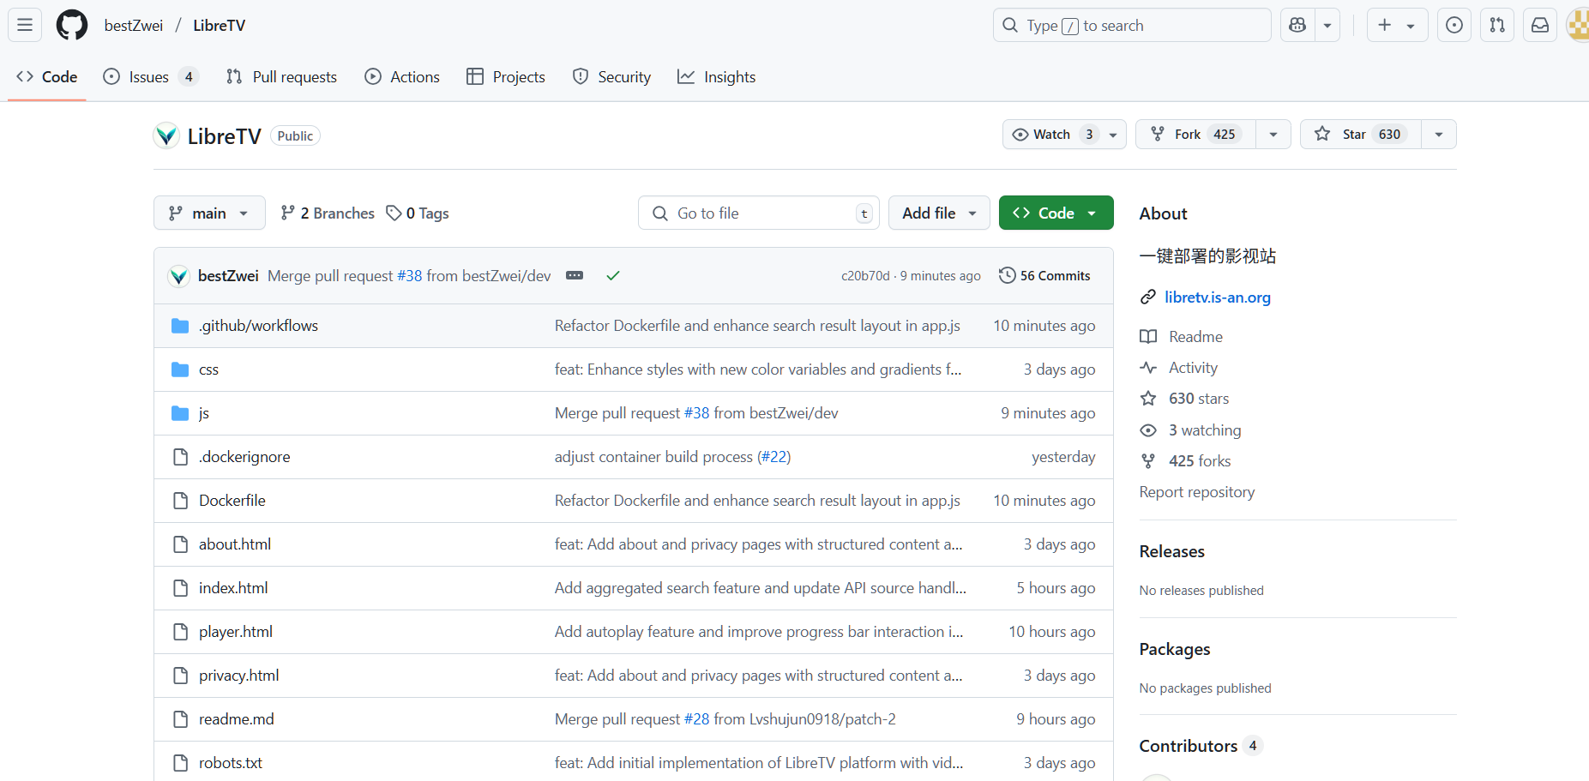Open the create new plus menu
The width and height of the screenshot is (1589, 781).
[x=1396, y=26]
